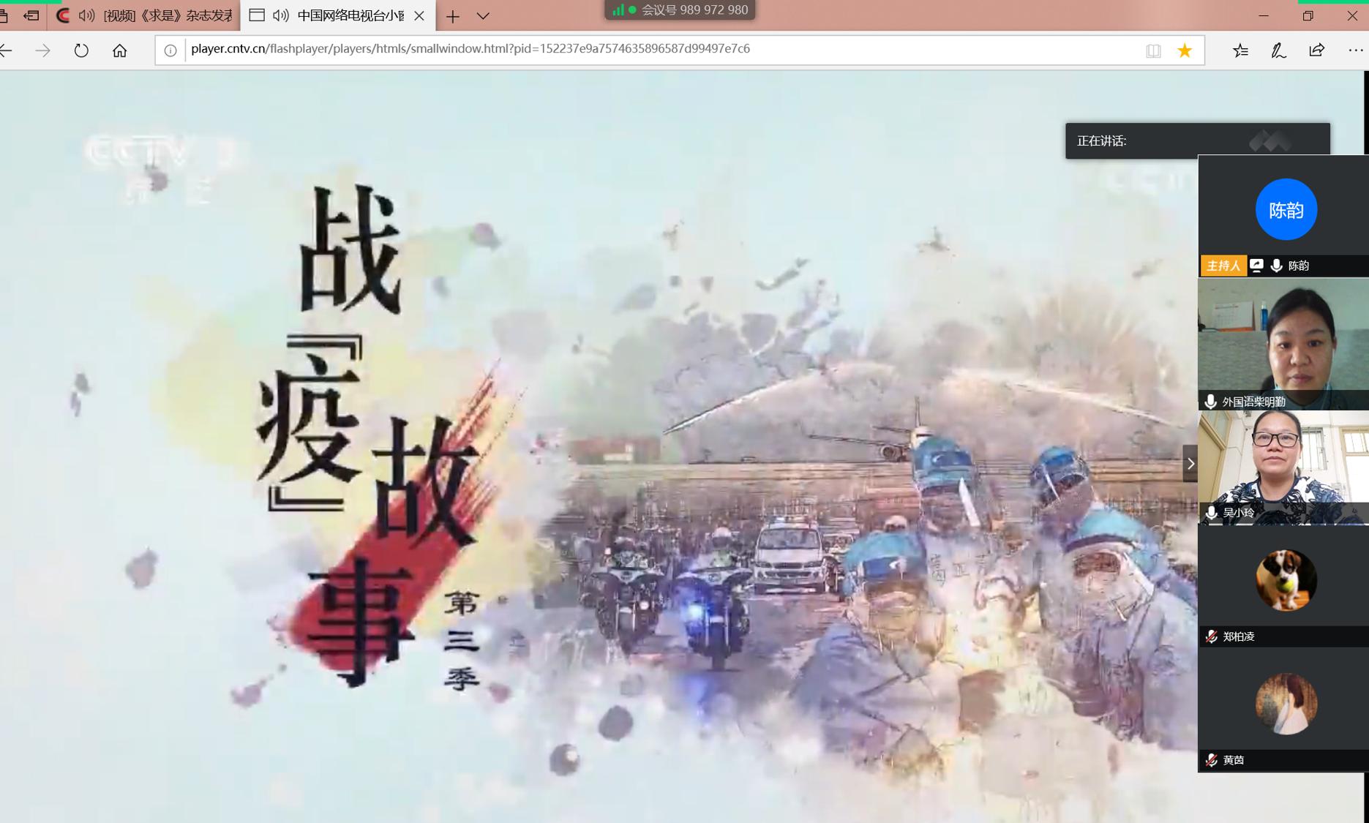
Task: Click 郑柏凌's muted microphone icon
Action: click(1212, 636)
